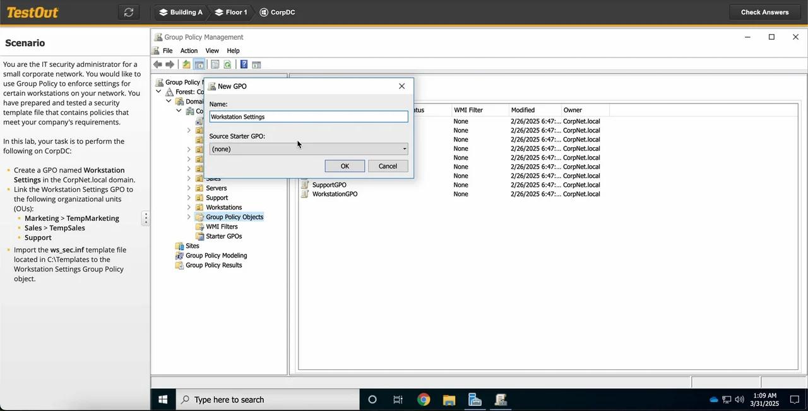Click inside the GPO Name text field

[308, 116]
